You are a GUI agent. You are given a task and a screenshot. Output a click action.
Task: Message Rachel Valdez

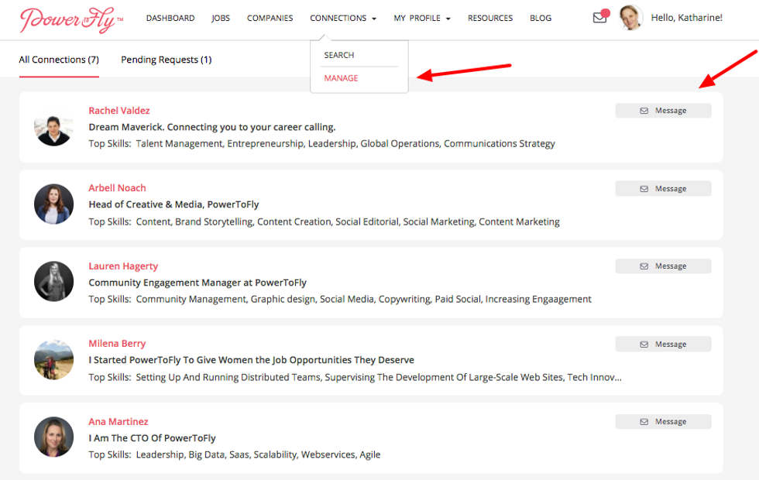pyautogui.click(x=663, y=111)
